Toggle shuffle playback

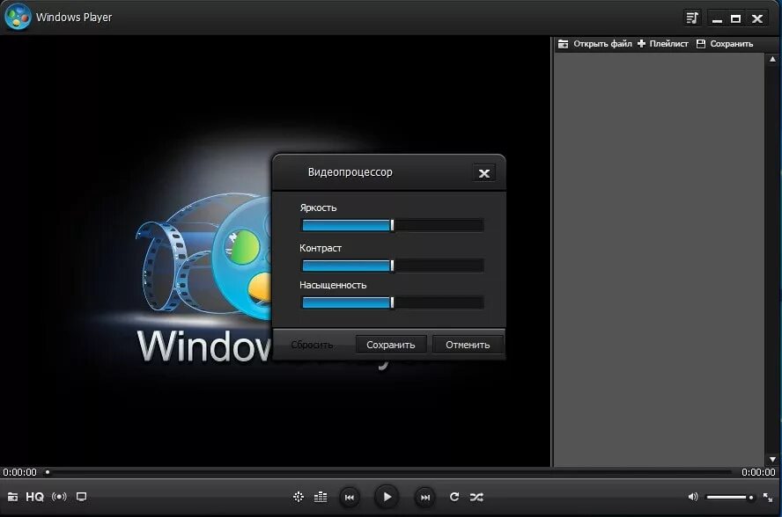476,497
